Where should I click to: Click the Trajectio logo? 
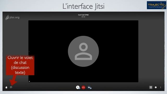pos(157,5)
